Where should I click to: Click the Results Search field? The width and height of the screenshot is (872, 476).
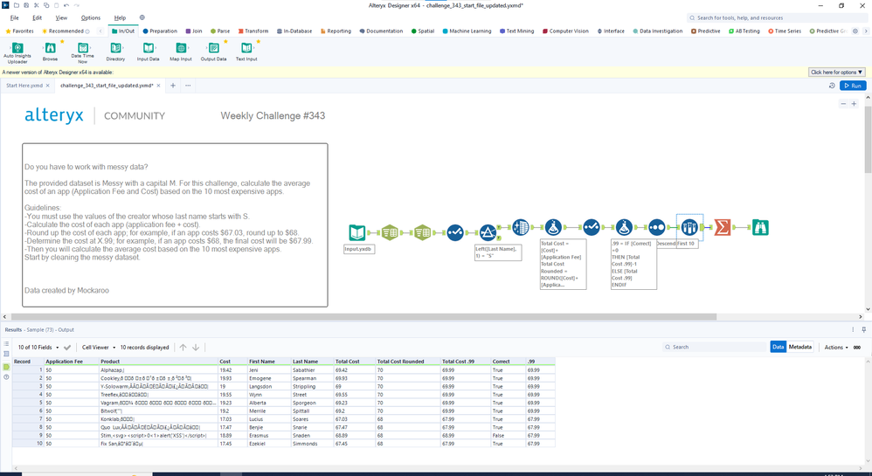716,347
